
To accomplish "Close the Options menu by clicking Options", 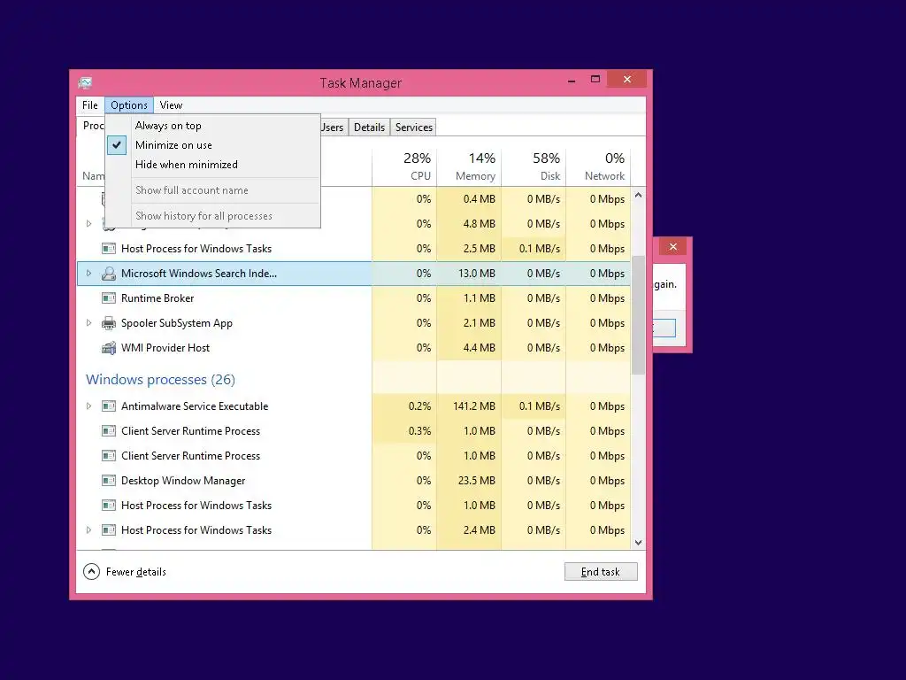I will [x=129, y=105].
